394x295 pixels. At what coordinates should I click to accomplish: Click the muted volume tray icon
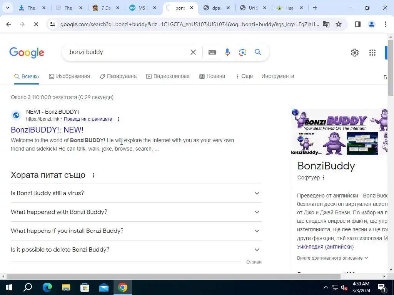click(344, 287)
